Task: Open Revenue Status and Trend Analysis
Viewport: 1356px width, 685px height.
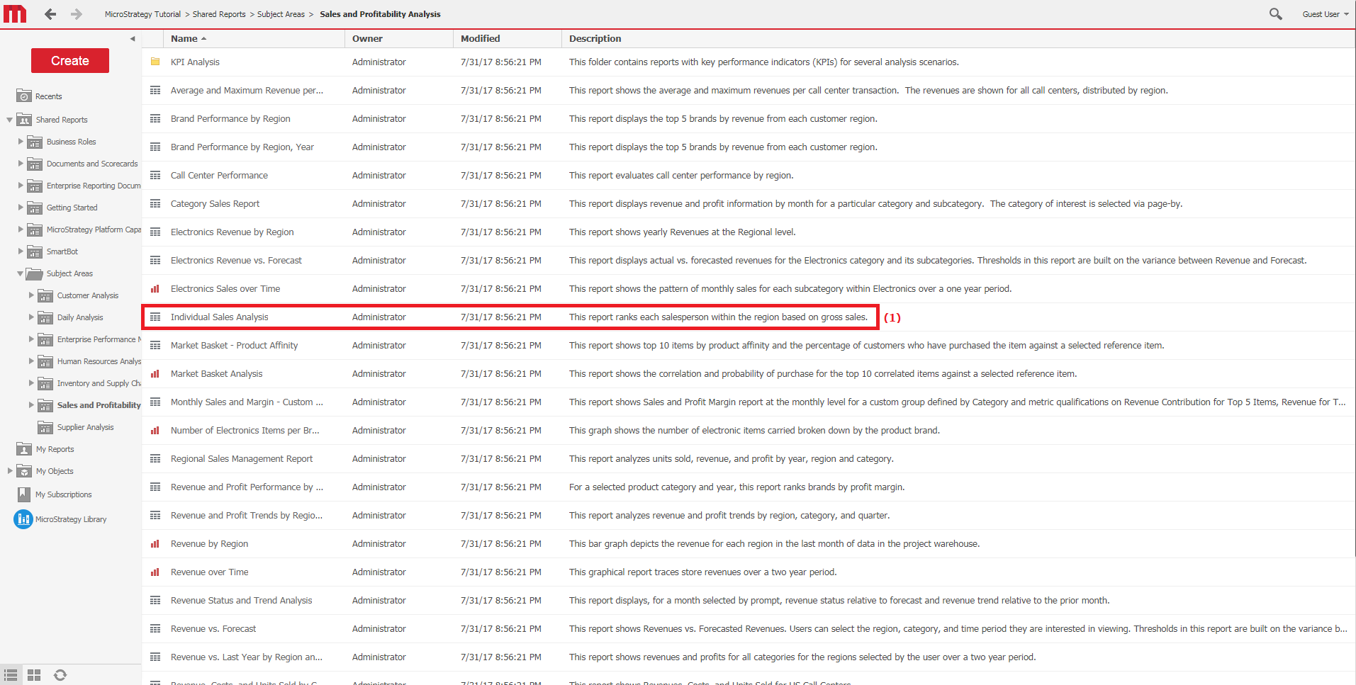Action: click(x=241, y=601)
